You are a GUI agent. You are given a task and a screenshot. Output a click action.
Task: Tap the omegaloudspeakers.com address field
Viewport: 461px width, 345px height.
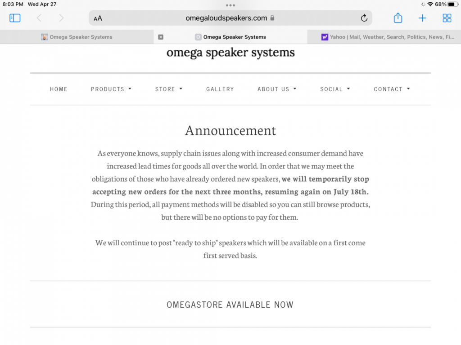point(230,18)
